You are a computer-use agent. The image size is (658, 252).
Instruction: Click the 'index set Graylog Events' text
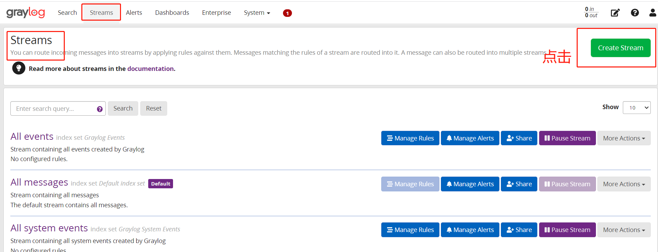click(x=90, y=138)
